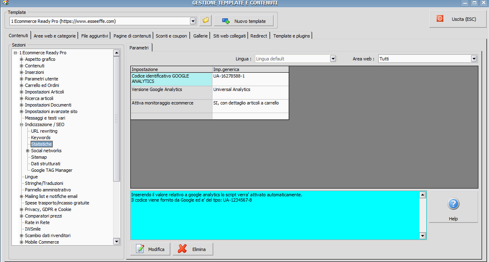Open the Area web dropdown arrow
489x262 pixels.
coord(474,59)
